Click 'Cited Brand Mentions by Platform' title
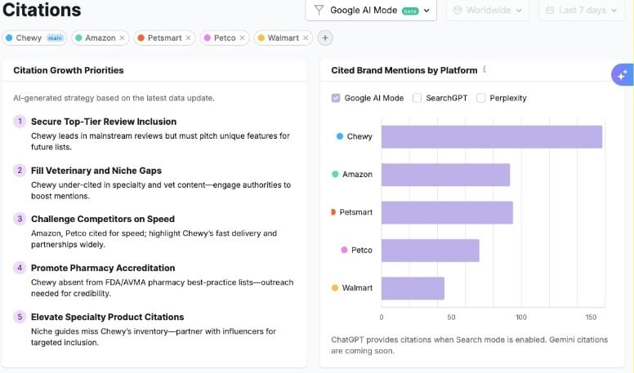The image size is (634, 373). 404,70
